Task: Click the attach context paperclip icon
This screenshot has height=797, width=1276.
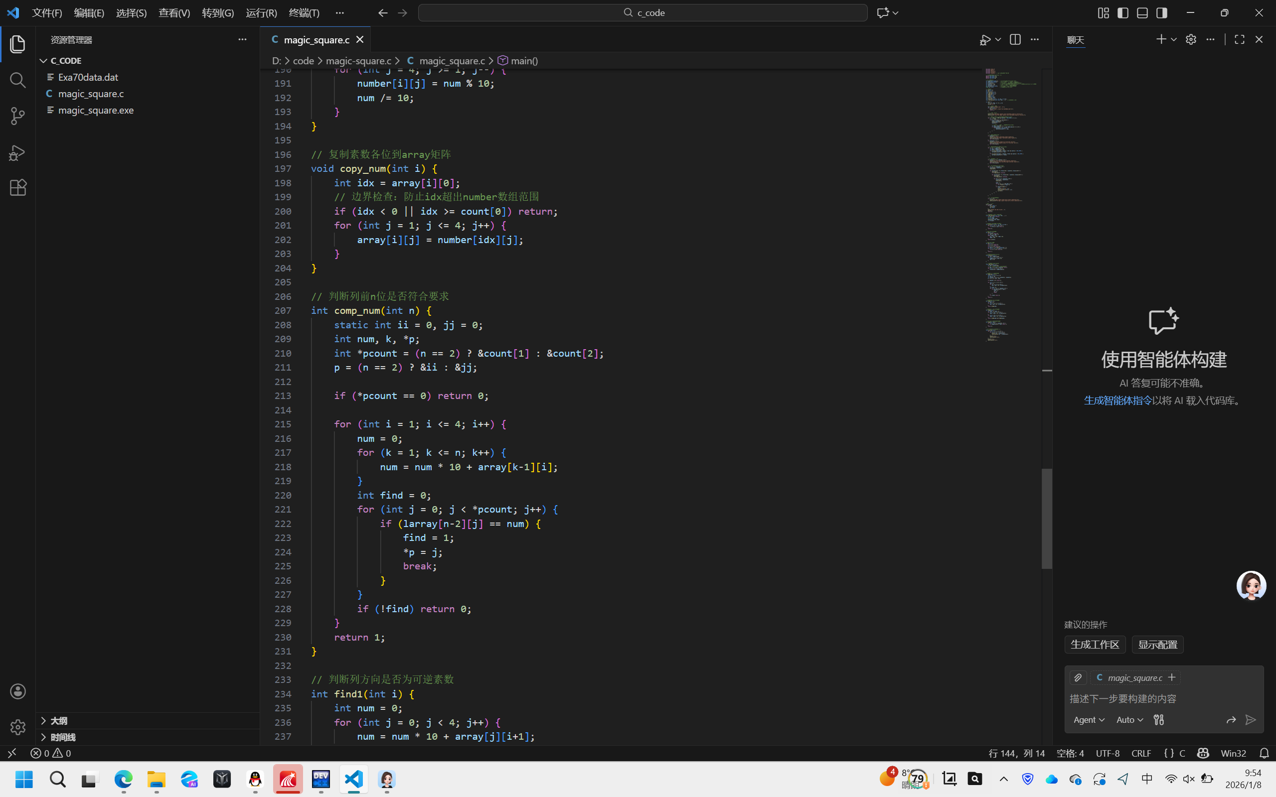Action: click(1078, 677)
